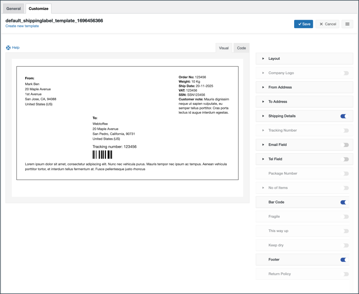Click the checkmark icon on Save
This screenshot has width=359, height=294.
(300, 24)
